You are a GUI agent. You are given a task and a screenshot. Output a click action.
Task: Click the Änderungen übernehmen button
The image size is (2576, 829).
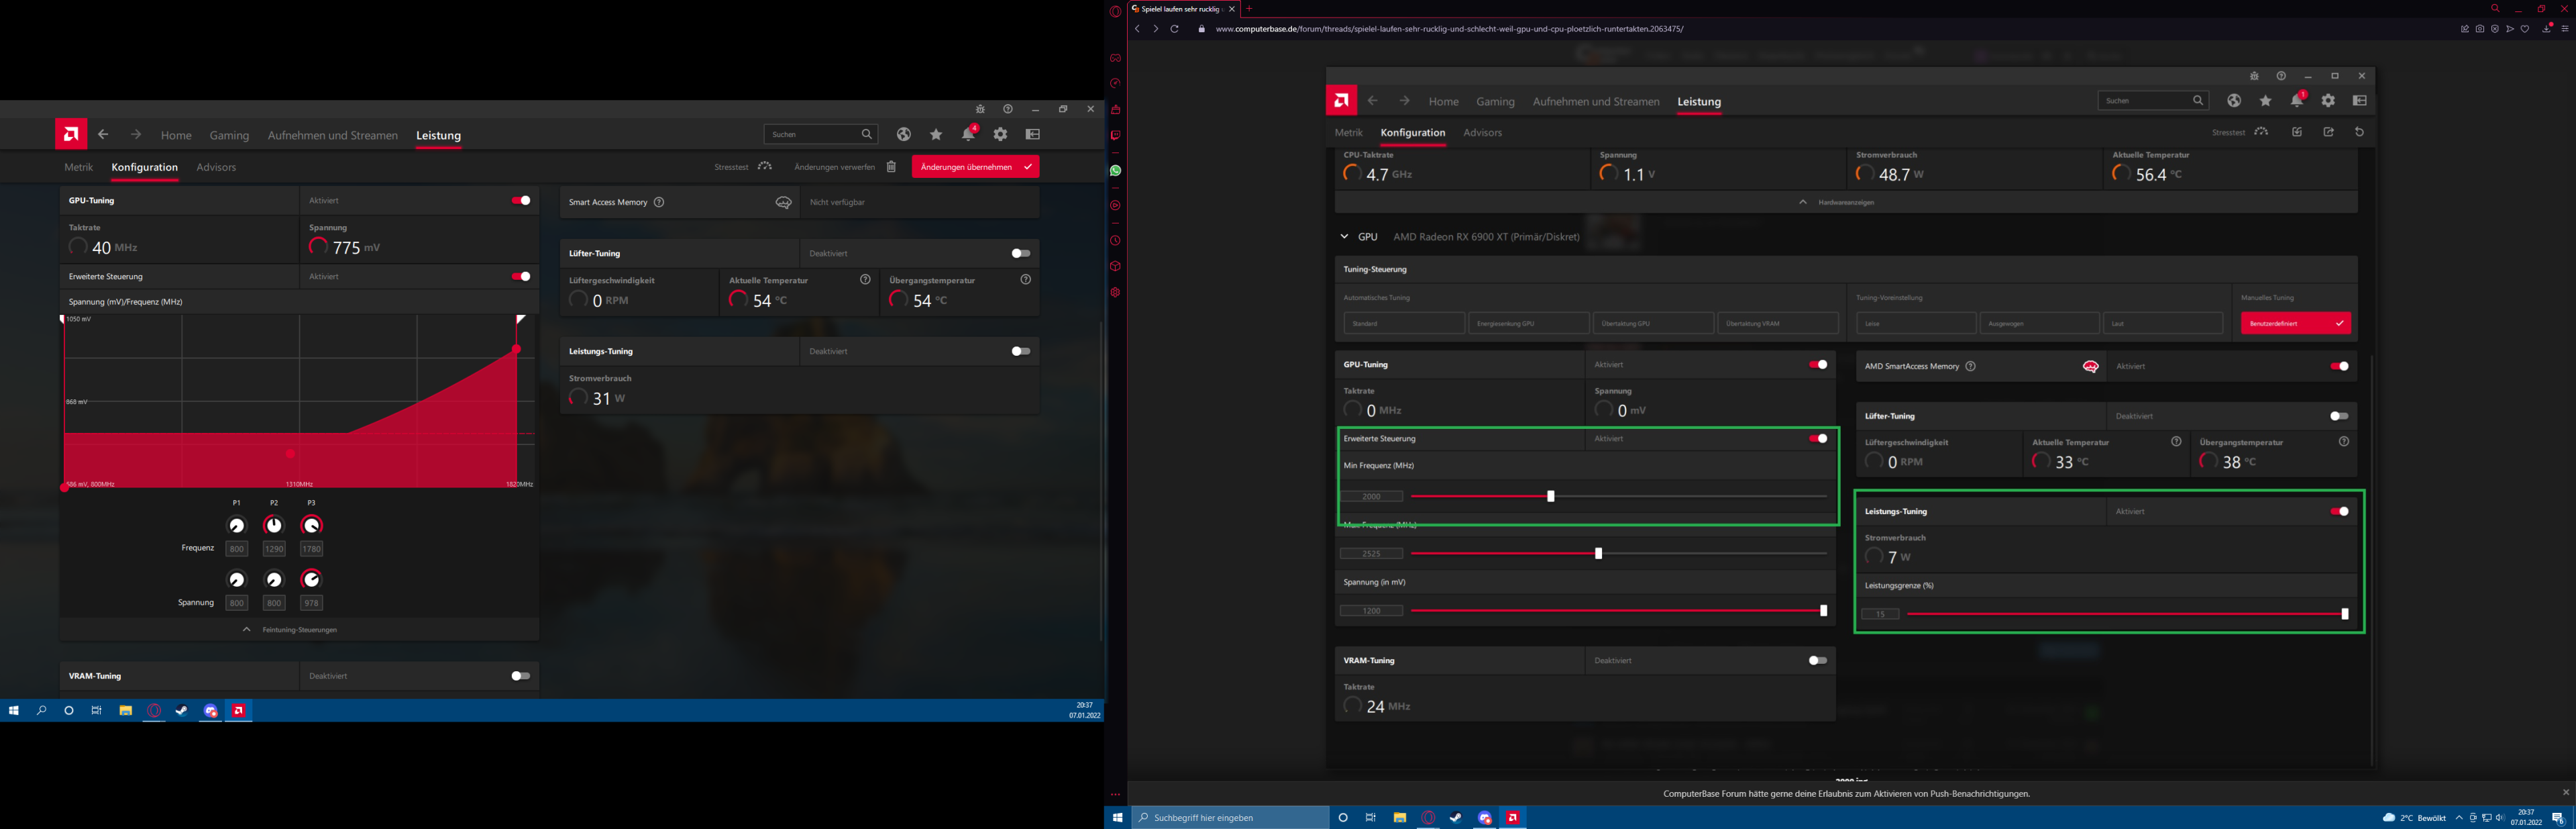click(x=974, y=167)
